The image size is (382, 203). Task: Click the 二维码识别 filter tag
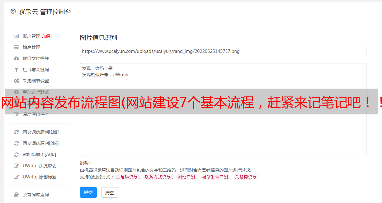[127, 177]
